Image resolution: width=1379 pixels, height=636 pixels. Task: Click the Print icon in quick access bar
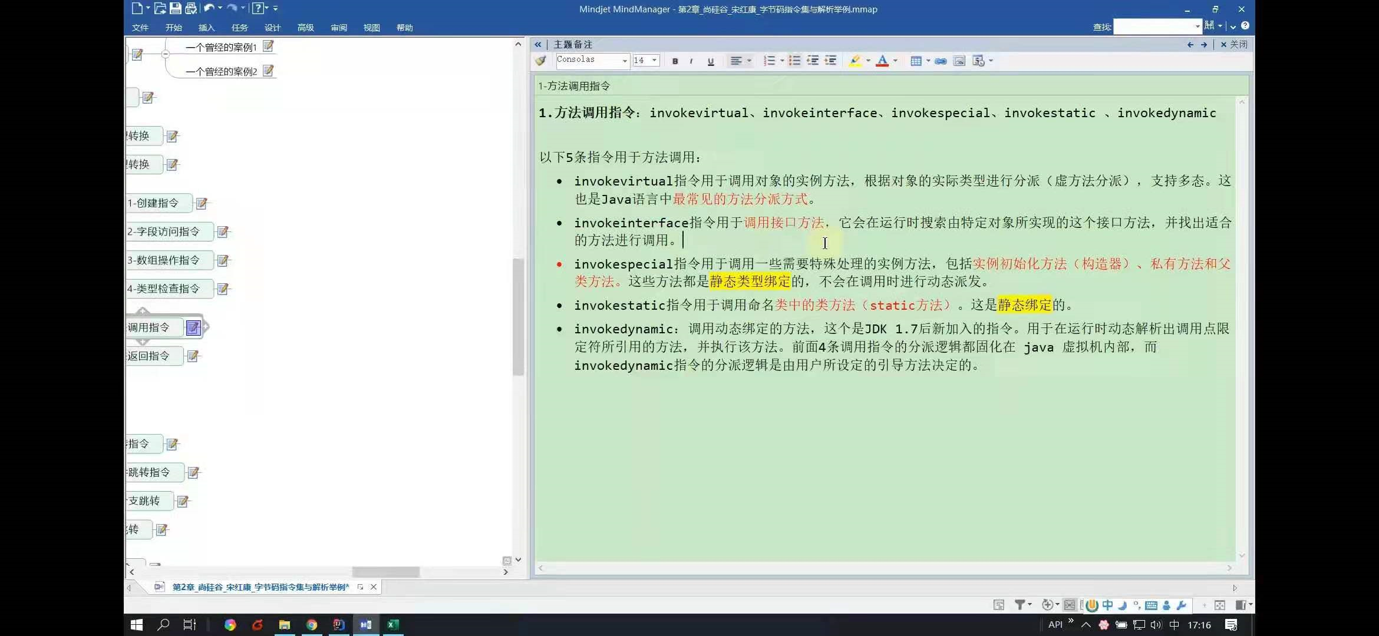tap(190, 8)
